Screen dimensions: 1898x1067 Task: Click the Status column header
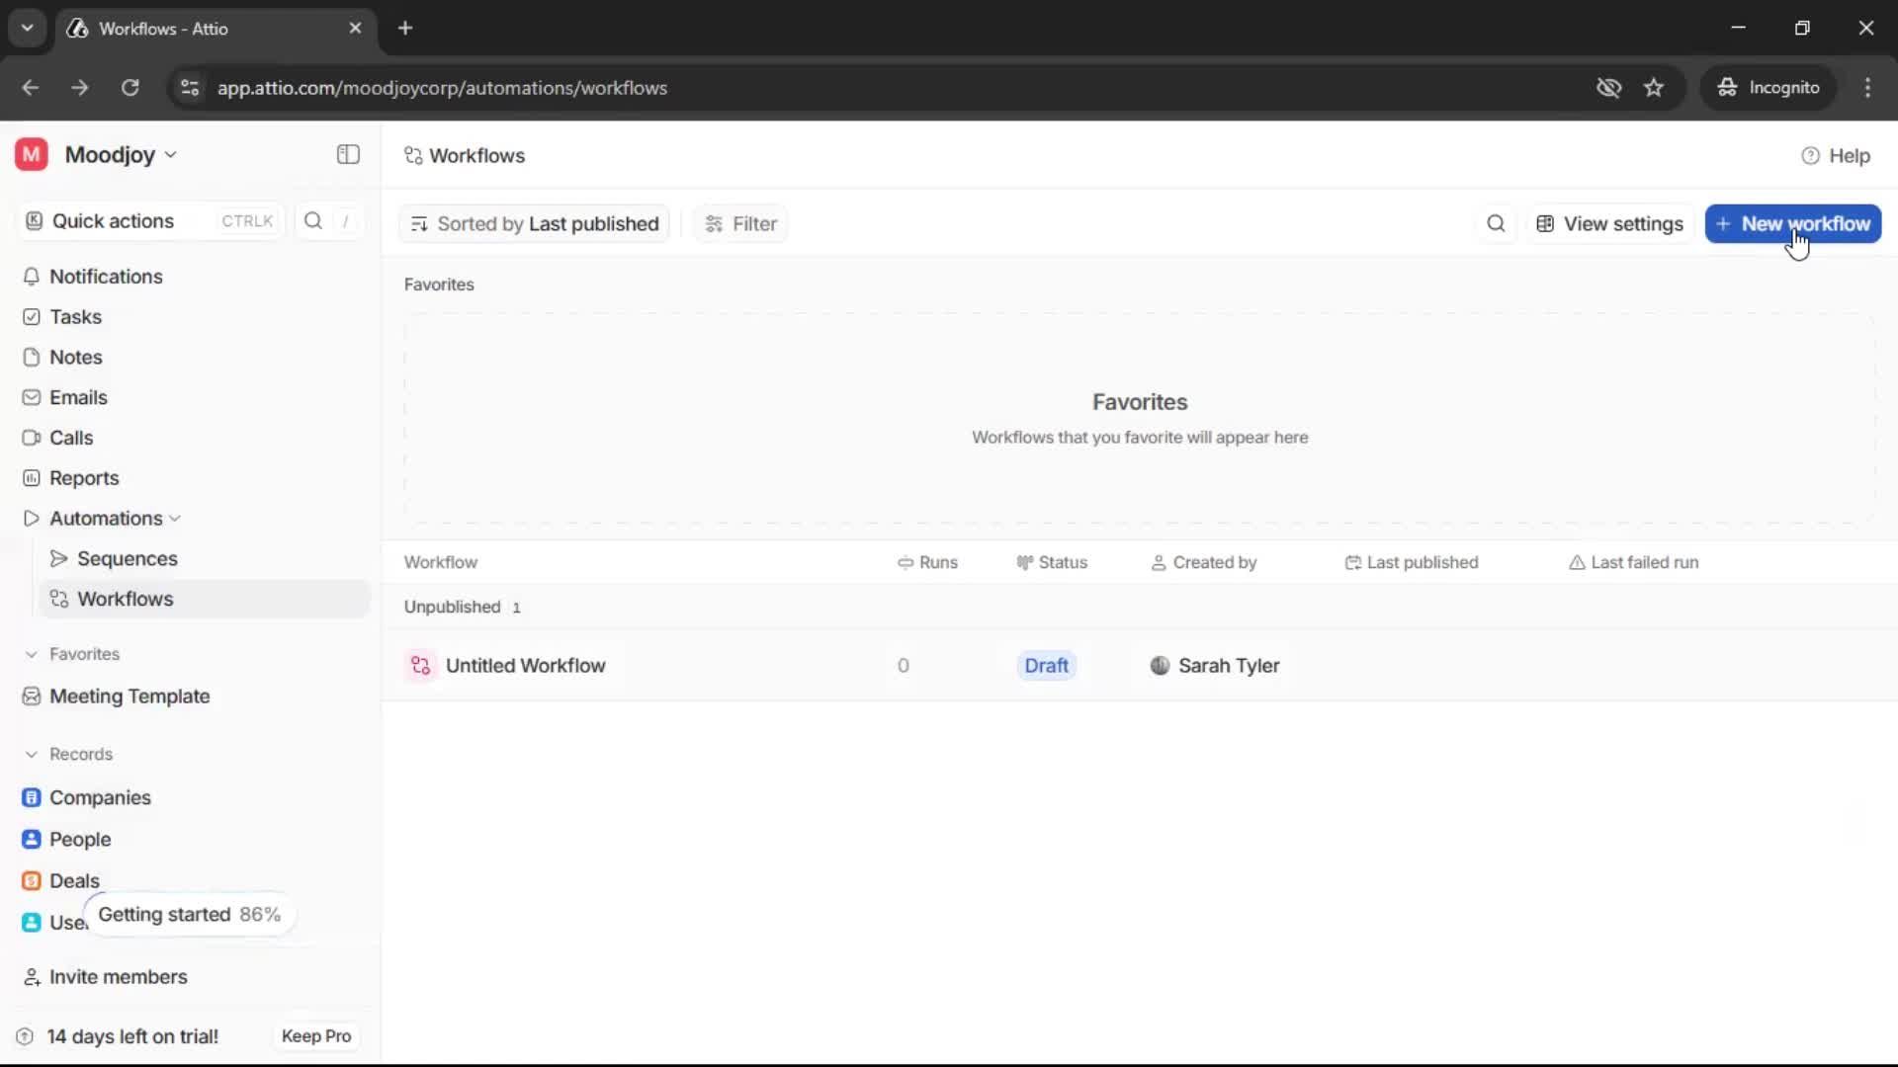click(x=1052, y=562)
